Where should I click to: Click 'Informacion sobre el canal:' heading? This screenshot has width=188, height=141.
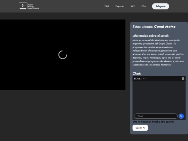[150, 36]
